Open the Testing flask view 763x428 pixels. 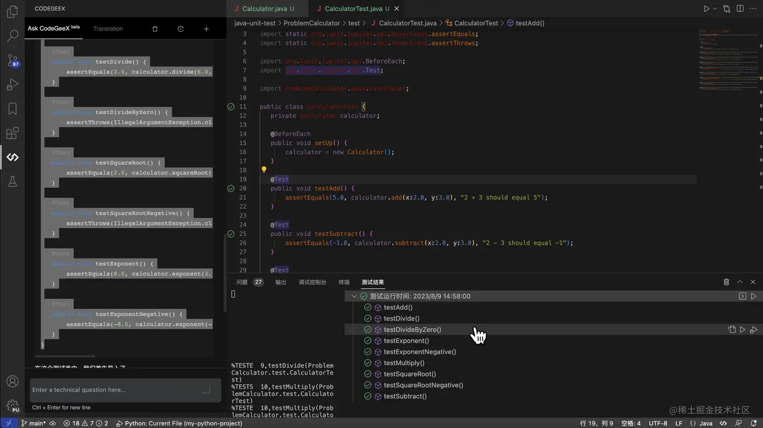pyautogui.click(x=12, y=181)
